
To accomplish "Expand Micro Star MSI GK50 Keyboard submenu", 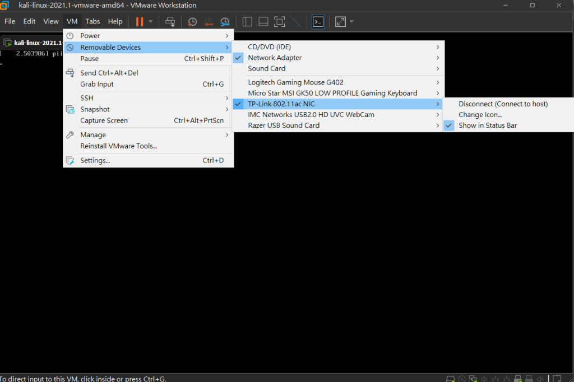I will coord(338,93).
